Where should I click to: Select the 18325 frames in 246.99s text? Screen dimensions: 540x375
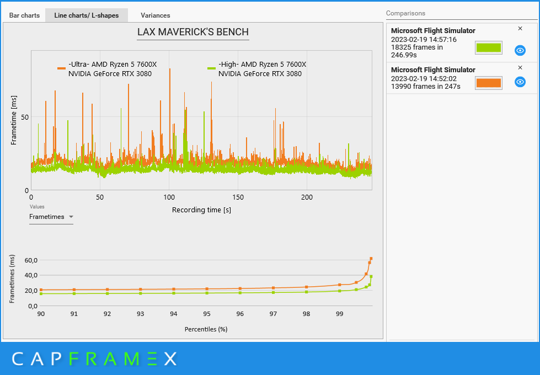416,51
